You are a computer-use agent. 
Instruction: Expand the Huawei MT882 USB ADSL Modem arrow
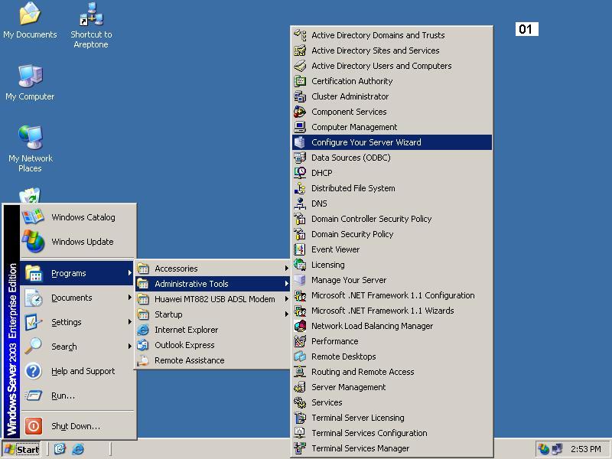tap(286, 299)
